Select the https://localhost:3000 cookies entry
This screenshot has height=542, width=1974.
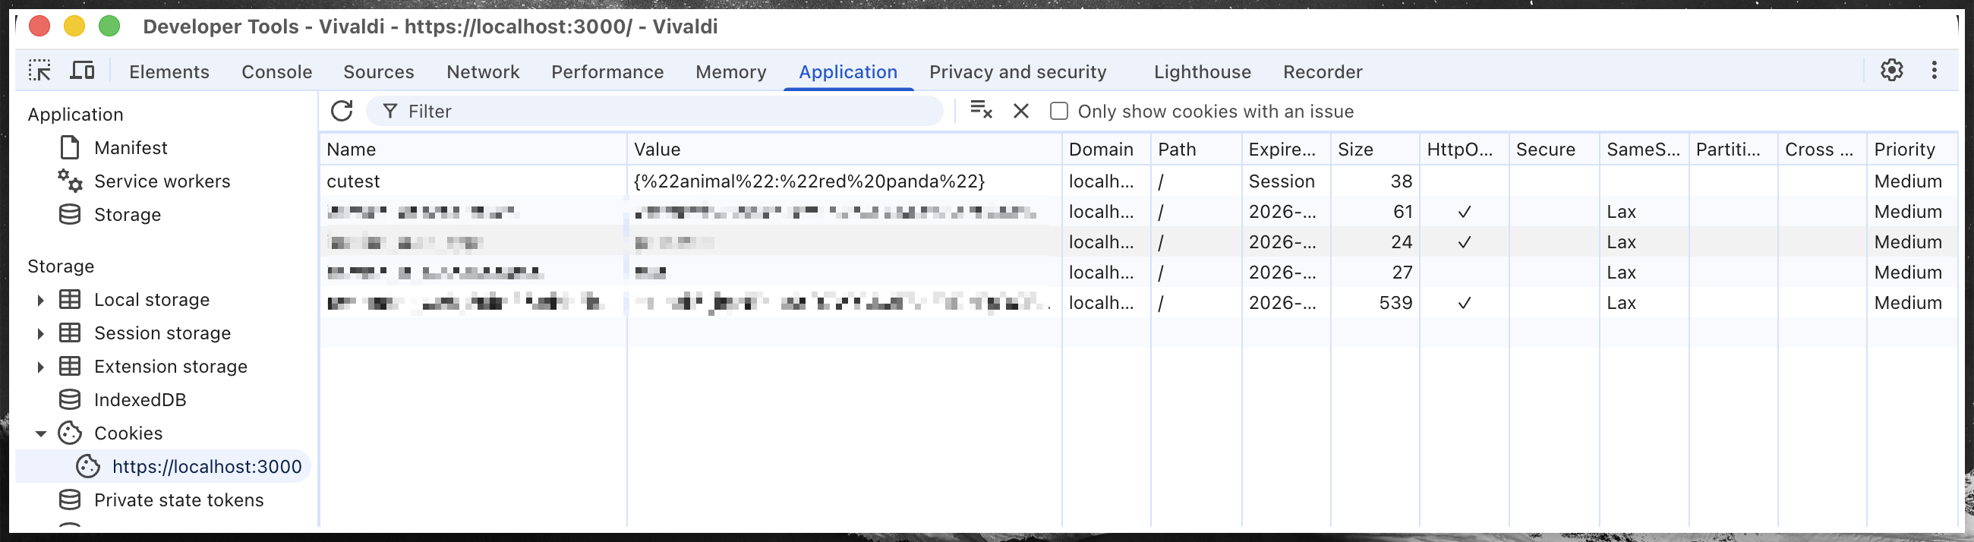coord(207,467)
